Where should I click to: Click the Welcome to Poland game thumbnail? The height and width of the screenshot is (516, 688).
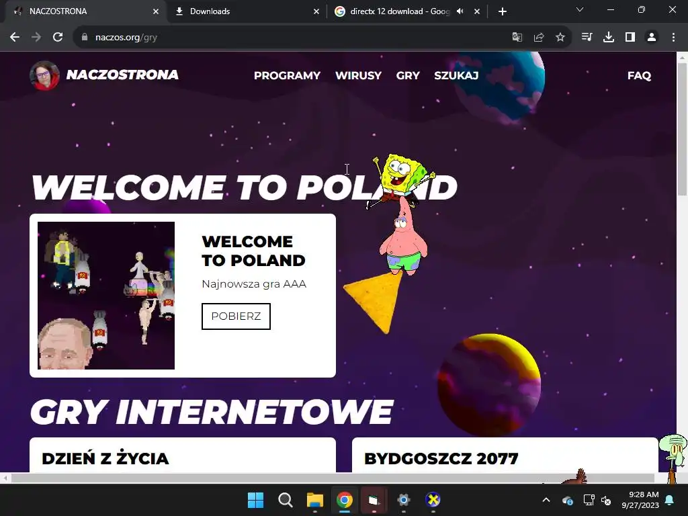(106, 296)
